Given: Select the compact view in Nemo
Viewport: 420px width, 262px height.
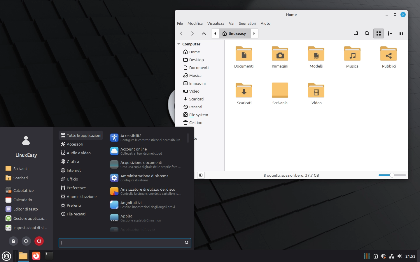Looking at the screenshot, I should click(x=401, y=33).
